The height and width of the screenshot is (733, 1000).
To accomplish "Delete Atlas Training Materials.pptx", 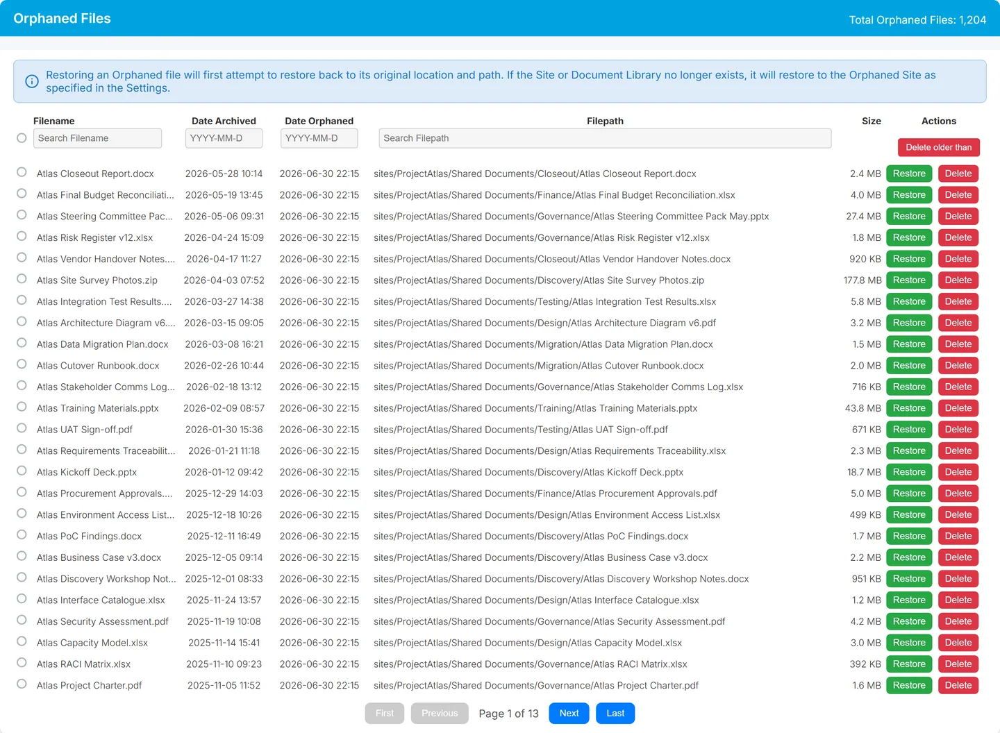I will 958,408.
